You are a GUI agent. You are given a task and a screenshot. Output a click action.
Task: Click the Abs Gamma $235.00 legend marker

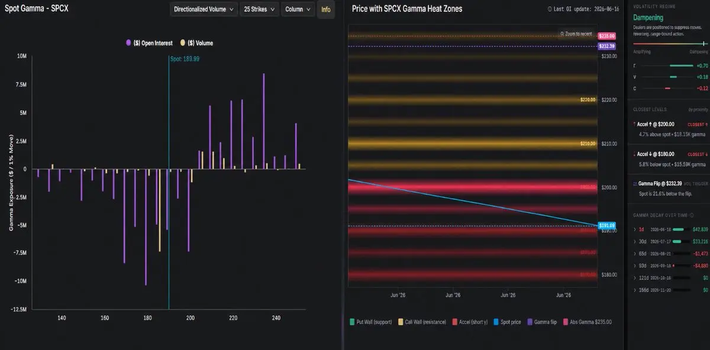pos(566,322)
